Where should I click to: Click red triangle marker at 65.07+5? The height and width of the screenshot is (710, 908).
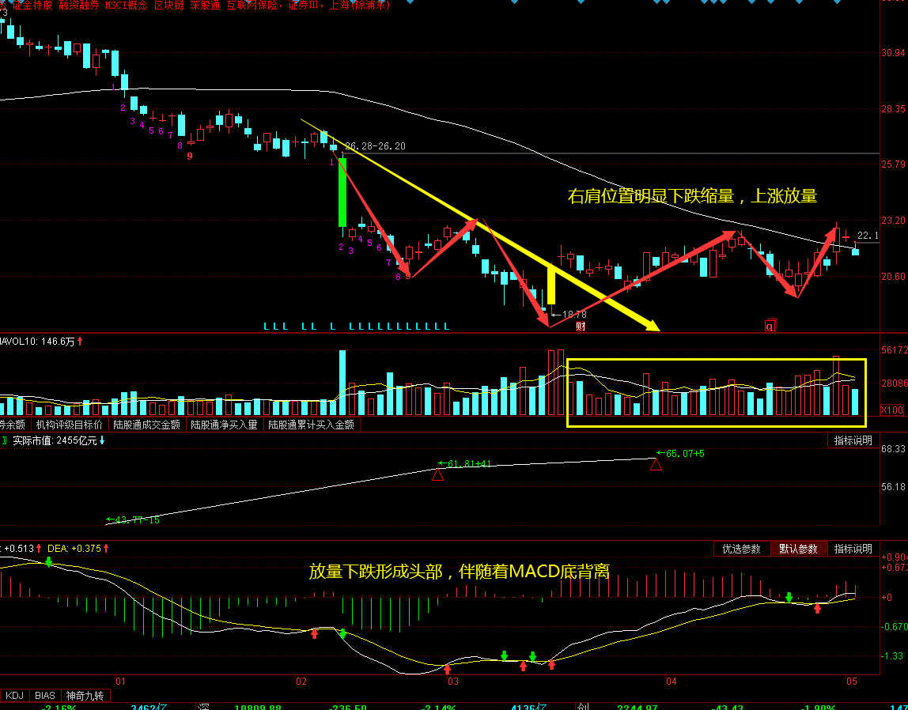656,465
